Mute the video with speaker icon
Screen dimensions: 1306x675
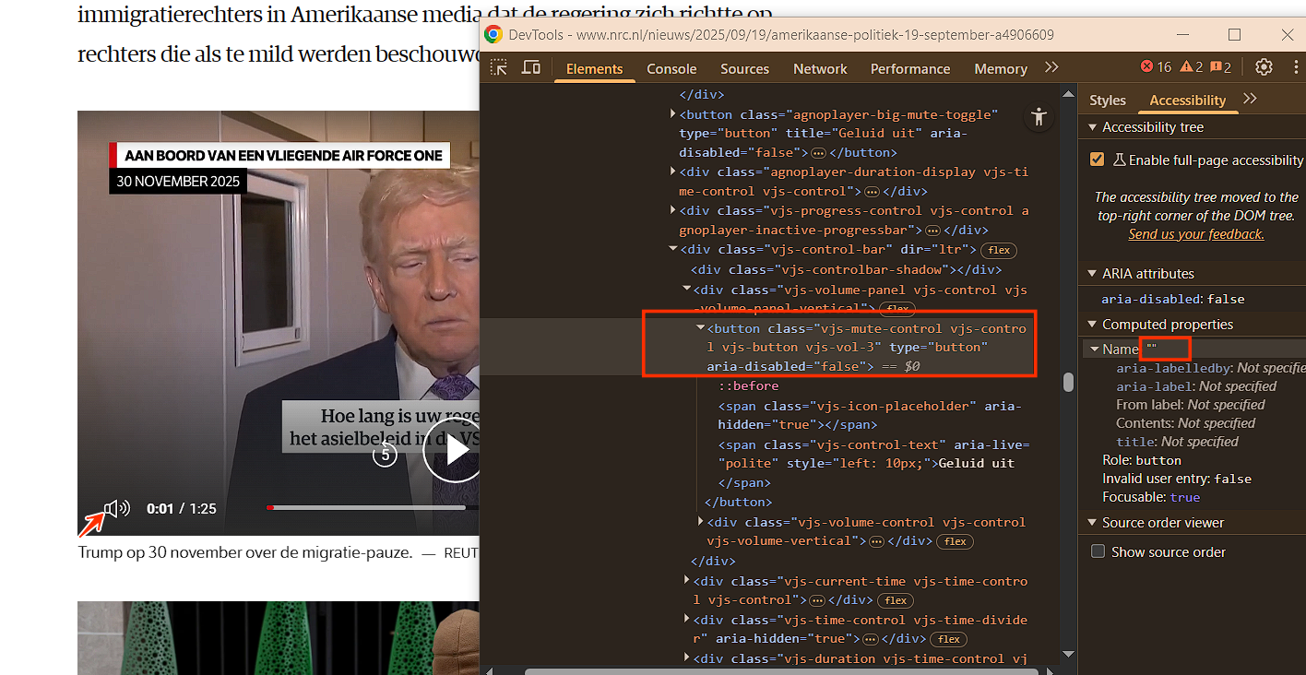tap(115, 508)
